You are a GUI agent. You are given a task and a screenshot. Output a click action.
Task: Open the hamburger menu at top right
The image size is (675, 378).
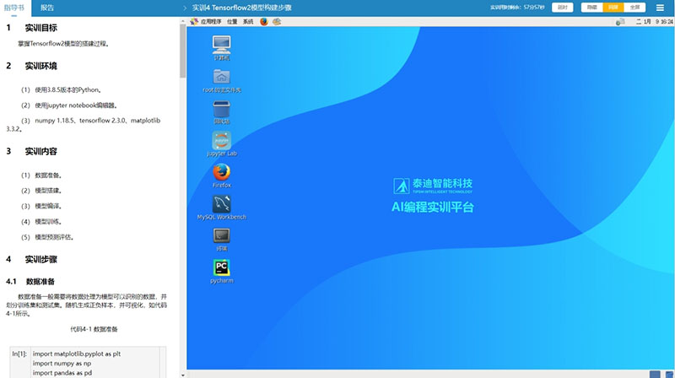[x=661, y=7]
